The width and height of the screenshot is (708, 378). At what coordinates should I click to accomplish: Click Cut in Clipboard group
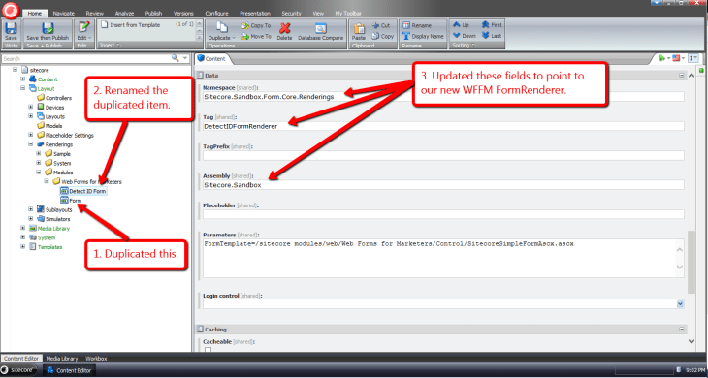[381, 26]
